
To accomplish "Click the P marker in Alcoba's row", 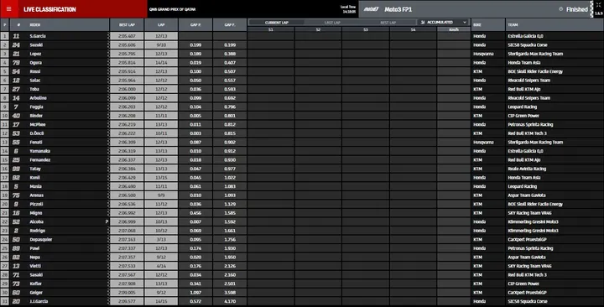I will click(x=107, y=222).
